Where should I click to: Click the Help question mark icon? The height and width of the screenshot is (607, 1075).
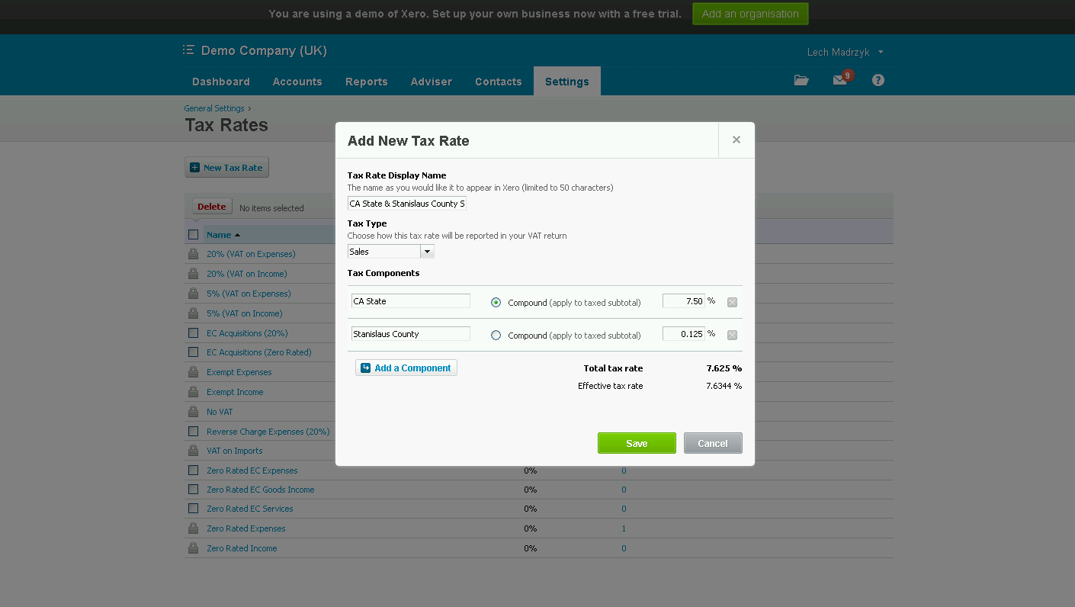pos(878,80)
